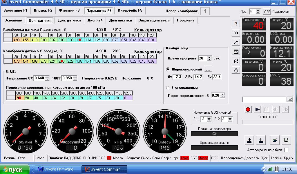Increase F12 УОЗ change value

pyautogui.click(x=230, y=118)
